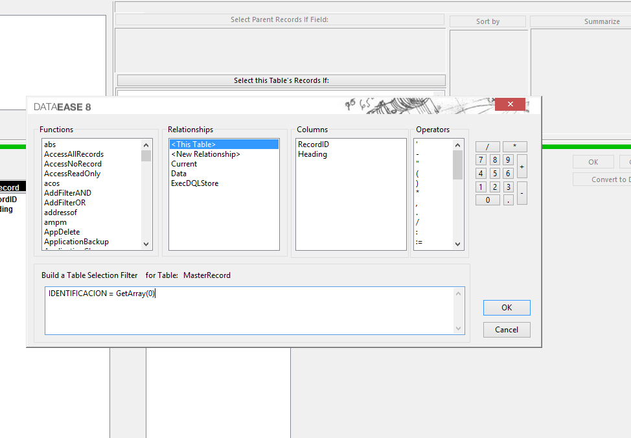631x438 pixels.
Task: Click keypad digit 5
Action: [x=494, y=174]
